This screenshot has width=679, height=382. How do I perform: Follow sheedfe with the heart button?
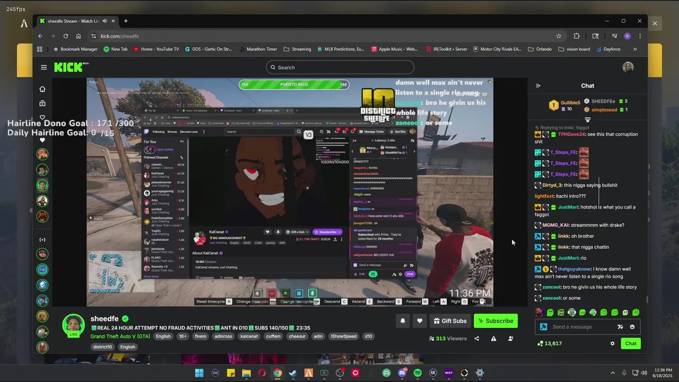pos(420,321)
